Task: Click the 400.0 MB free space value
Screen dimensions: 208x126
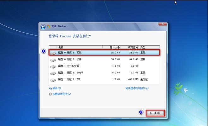Action: [133, 79]
